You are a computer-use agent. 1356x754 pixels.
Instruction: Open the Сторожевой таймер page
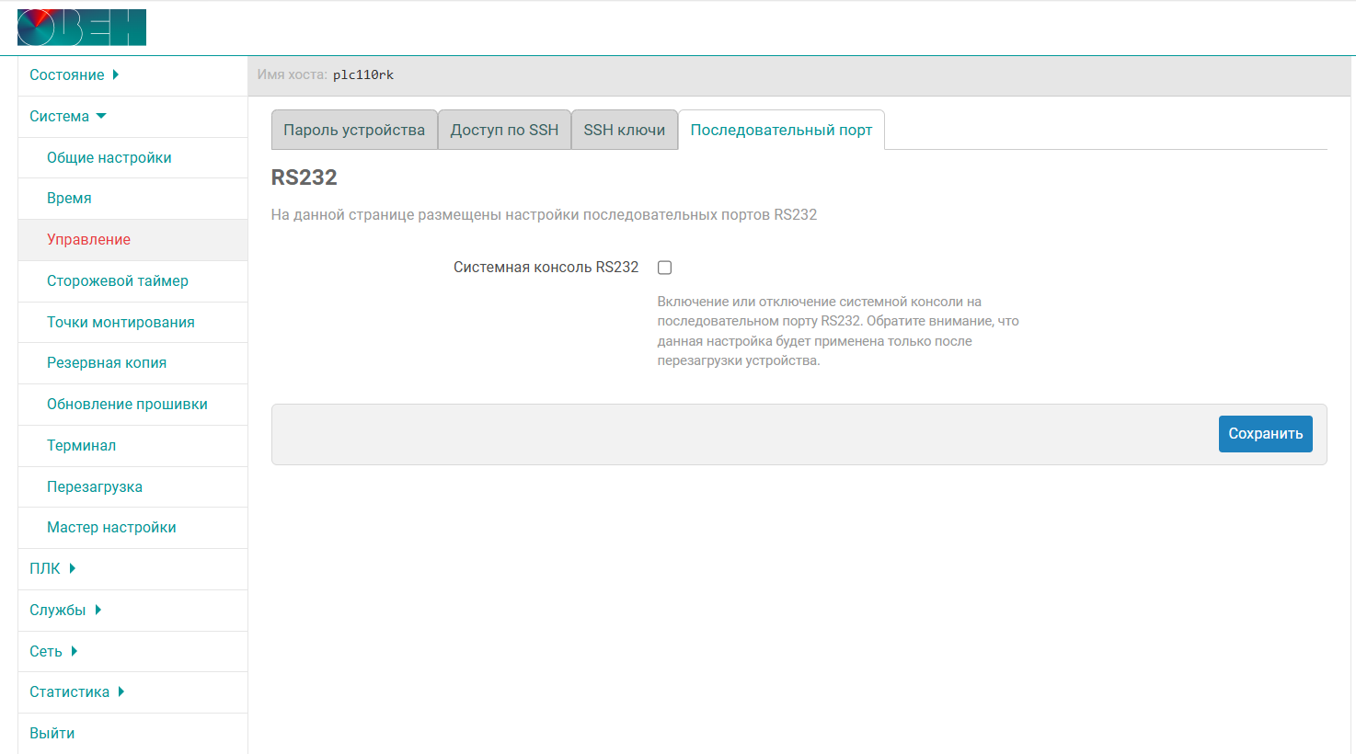coord(132,281)
